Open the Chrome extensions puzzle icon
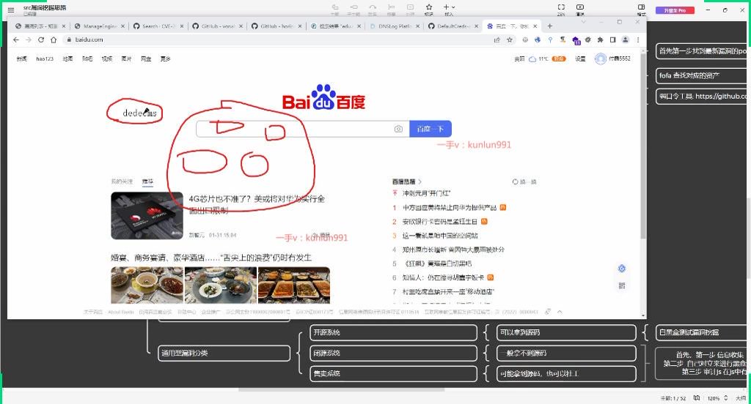 click(600, 40)
